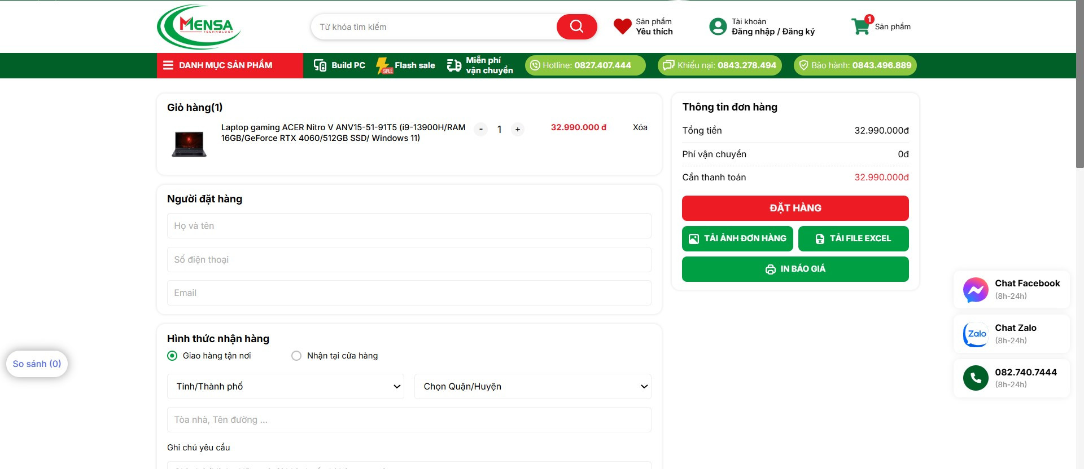The height and width of the screenshot is (469, 1084).
Task: Select Giao hàng tận nơi radio option
Action: (172, 356)
